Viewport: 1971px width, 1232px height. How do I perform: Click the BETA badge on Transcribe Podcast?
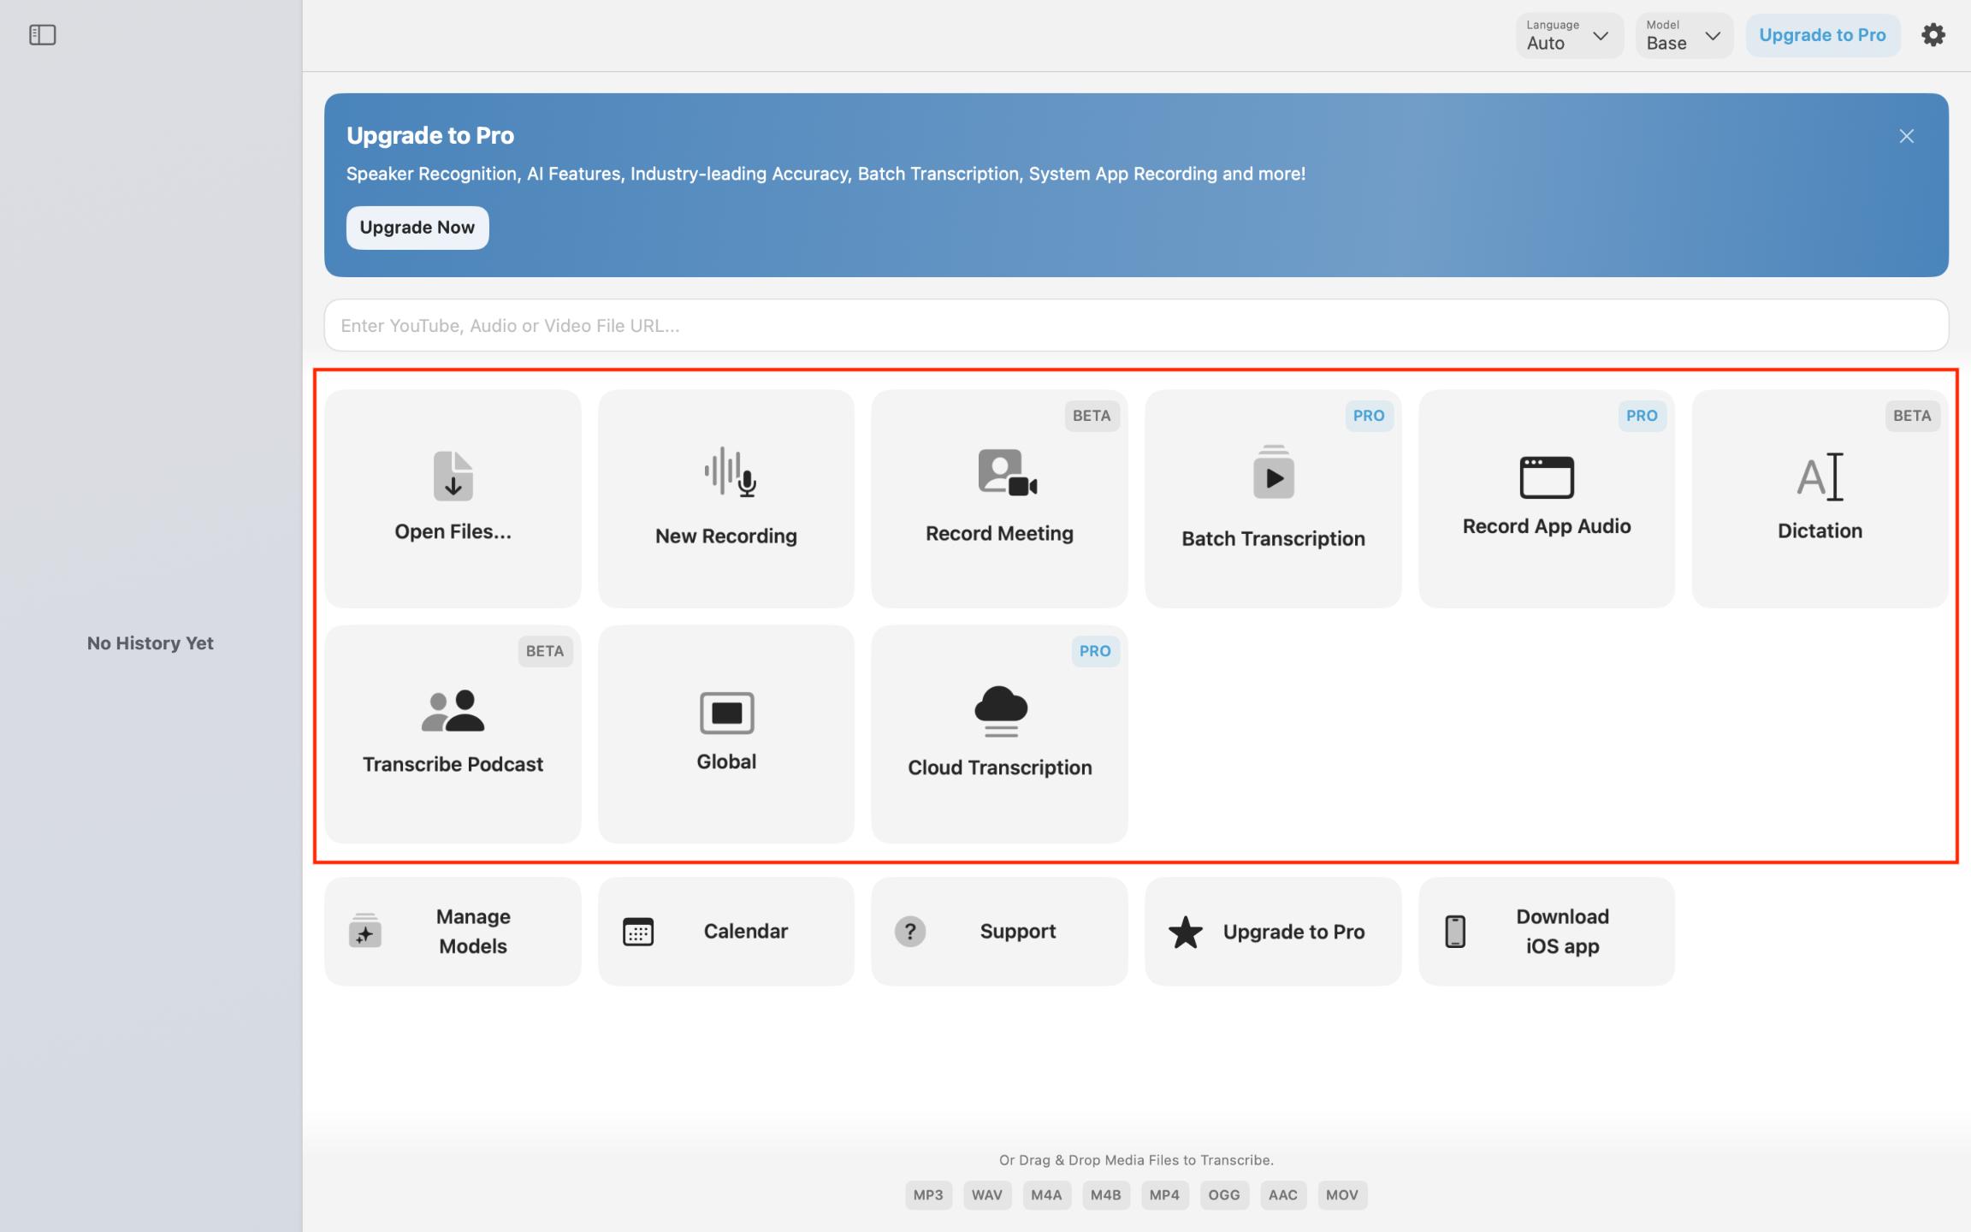[x=545, y=651]
